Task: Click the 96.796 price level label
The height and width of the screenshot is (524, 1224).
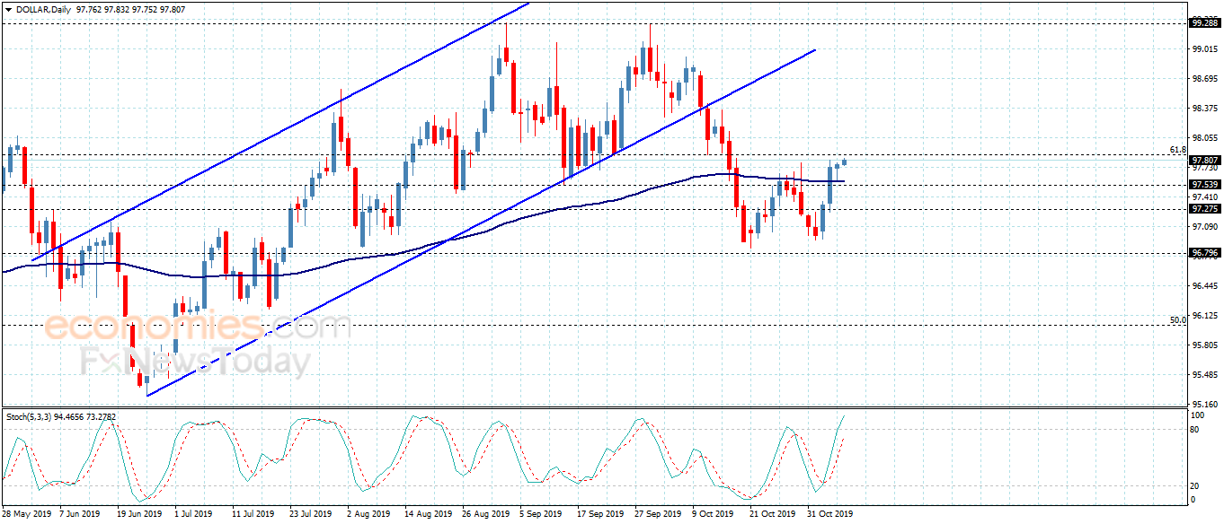Action: (x=1203, y=253)
